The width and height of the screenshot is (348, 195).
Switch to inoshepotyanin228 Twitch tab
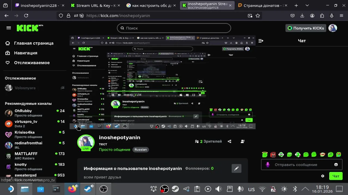(x=39, y=5)
